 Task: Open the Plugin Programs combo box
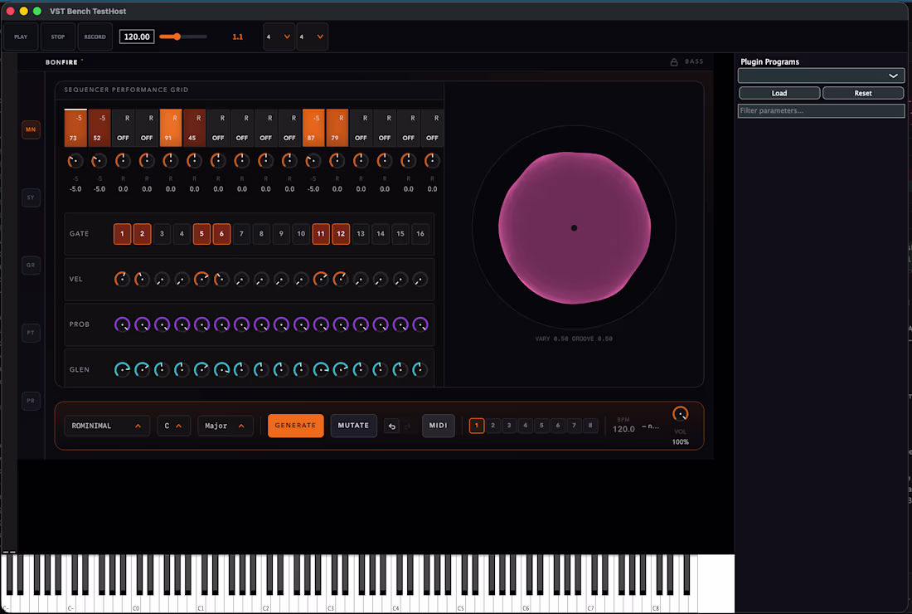(821, 76)
